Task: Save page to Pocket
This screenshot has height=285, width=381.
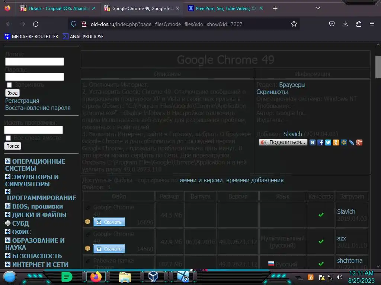Action: click(x=332, y=24)
